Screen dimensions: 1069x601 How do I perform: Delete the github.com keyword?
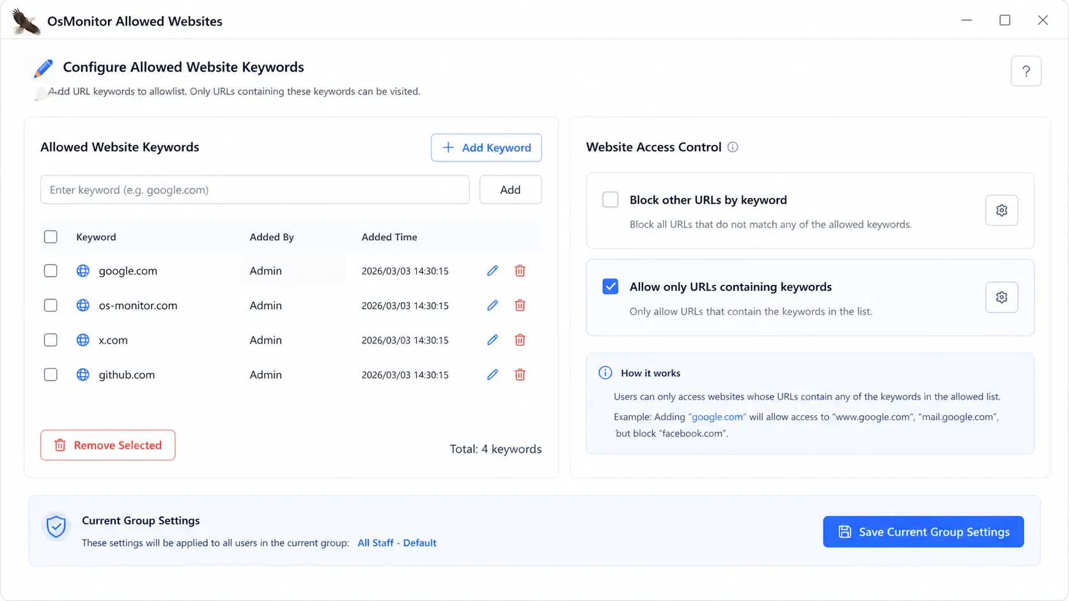tap(520, 374)
